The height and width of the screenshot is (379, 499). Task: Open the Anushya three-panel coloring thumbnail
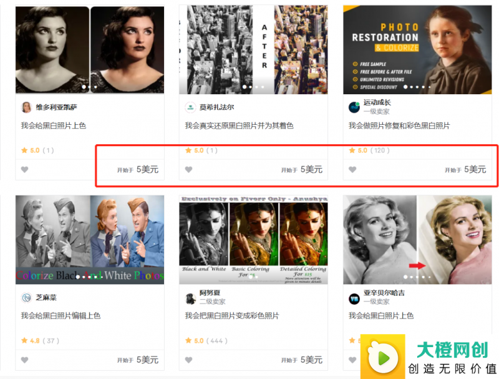pyautogui.click(x=253, y=240)
